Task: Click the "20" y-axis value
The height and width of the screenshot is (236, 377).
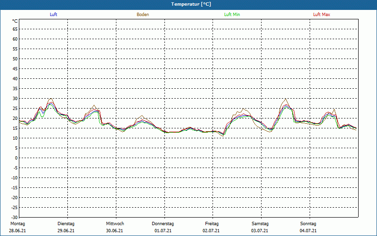Action: point(15,118)
